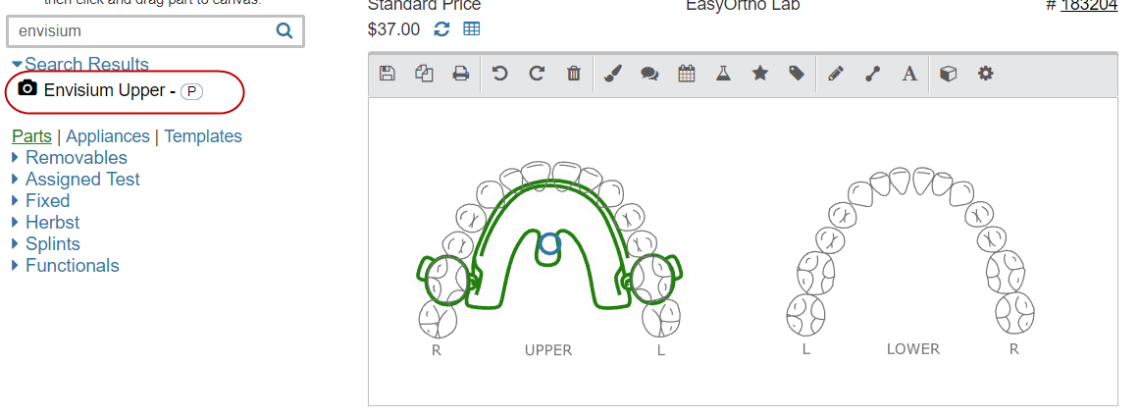The image size is (1140, 416).
Task: Click the star favorite icon
Action: click(x=759, y=73)
